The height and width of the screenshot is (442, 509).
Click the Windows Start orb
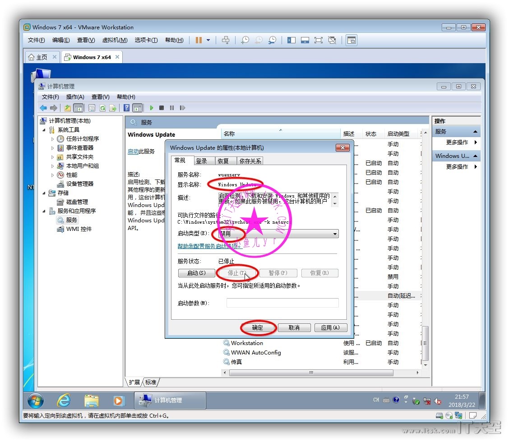coord(36,400)
